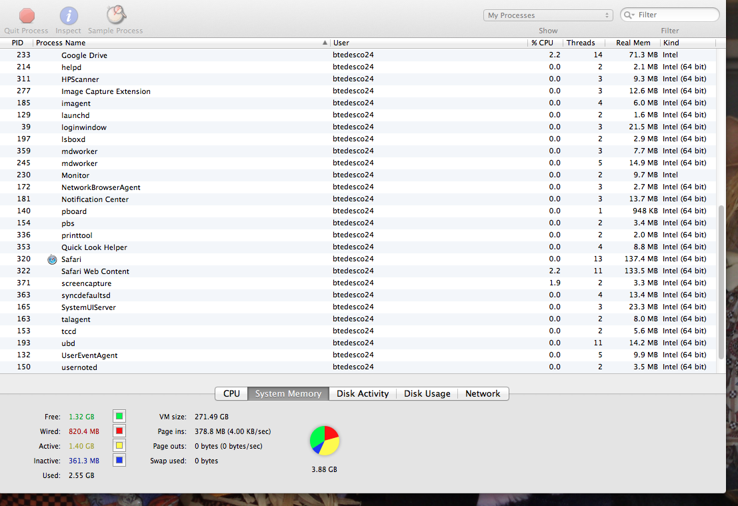Open the Disk Activity tab
Screen dimensions: 738x506
point(363,393)
